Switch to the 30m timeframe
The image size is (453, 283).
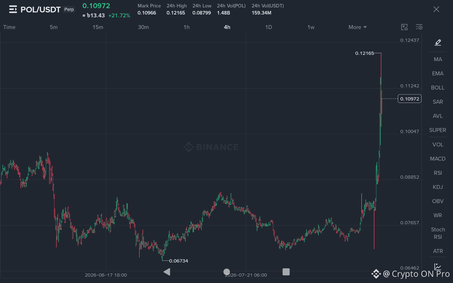pyautogui.click(x=143, y=27)
